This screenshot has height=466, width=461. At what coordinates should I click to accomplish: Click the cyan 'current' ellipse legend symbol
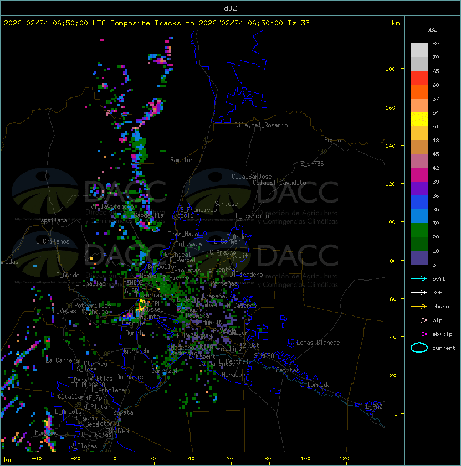419,348
